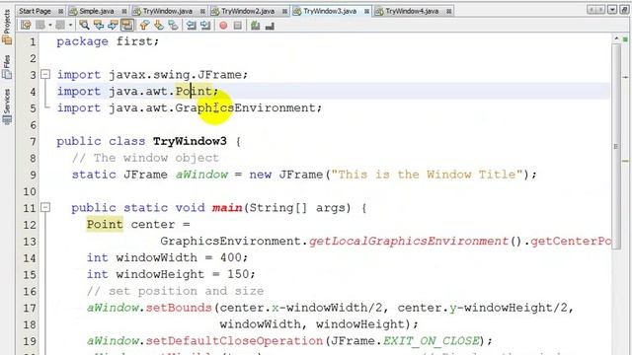The height and width of the screenshot is (355, 632).
Task: Collapse the import block fold marker
Action: point(45,75)
